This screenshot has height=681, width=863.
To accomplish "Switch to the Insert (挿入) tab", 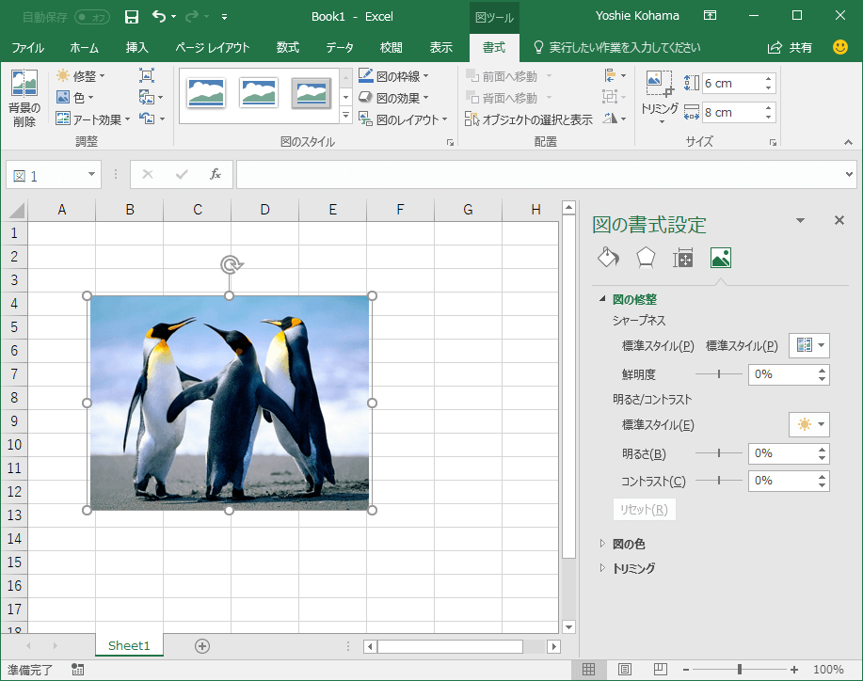I will [x=137, y=48].
